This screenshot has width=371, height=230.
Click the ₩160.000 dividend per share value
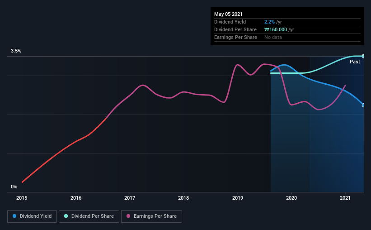[x=276, y=29]
